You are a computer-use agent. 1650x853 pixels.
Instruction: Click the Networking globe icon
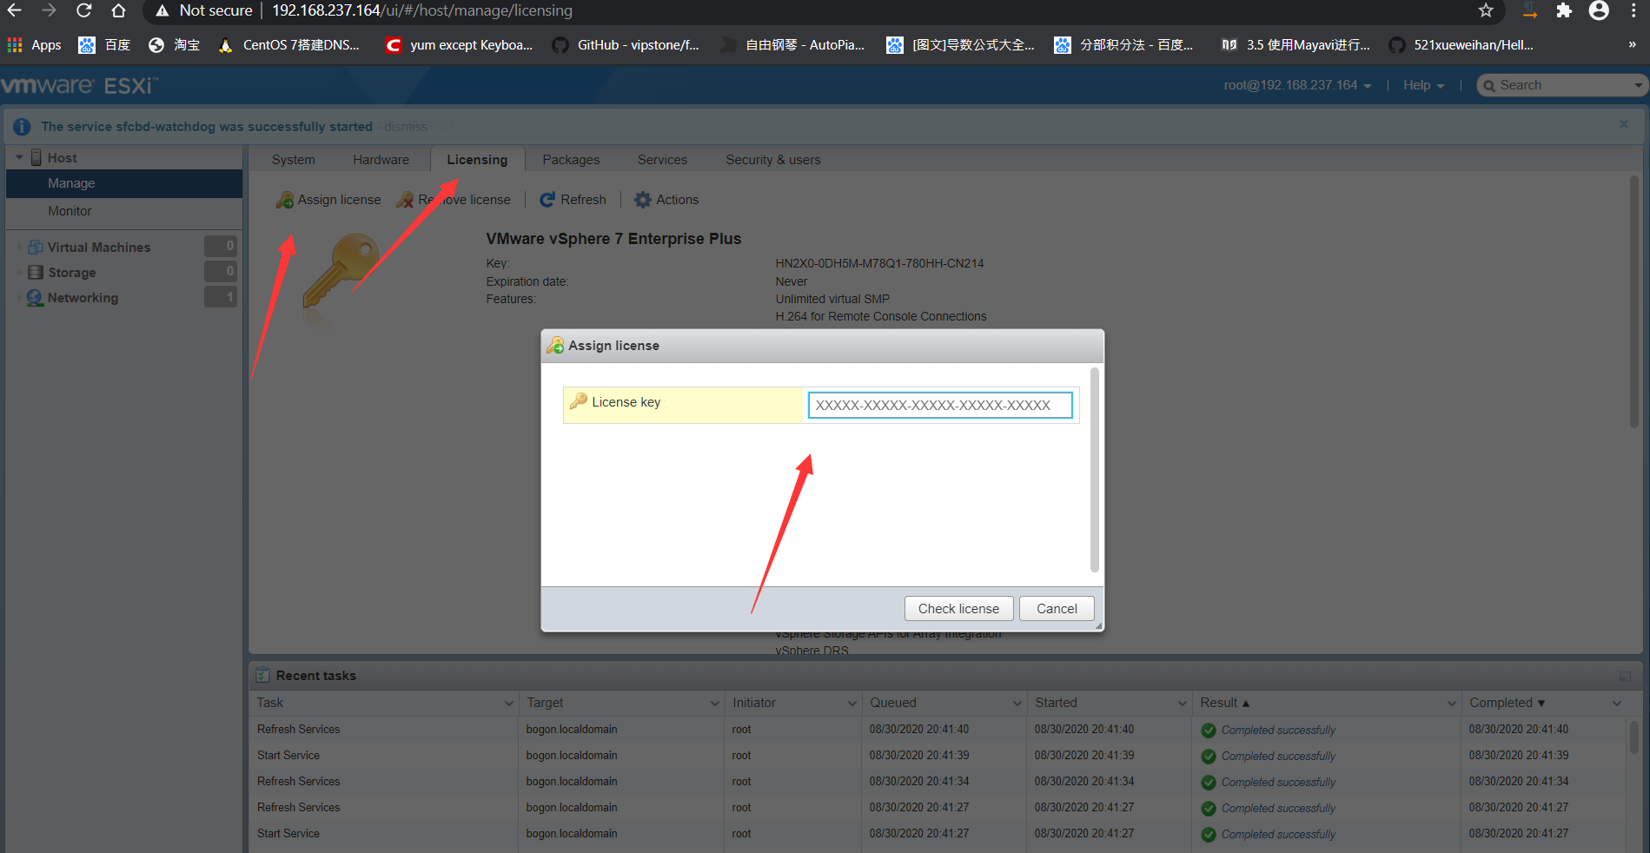[x=35, y=298]
